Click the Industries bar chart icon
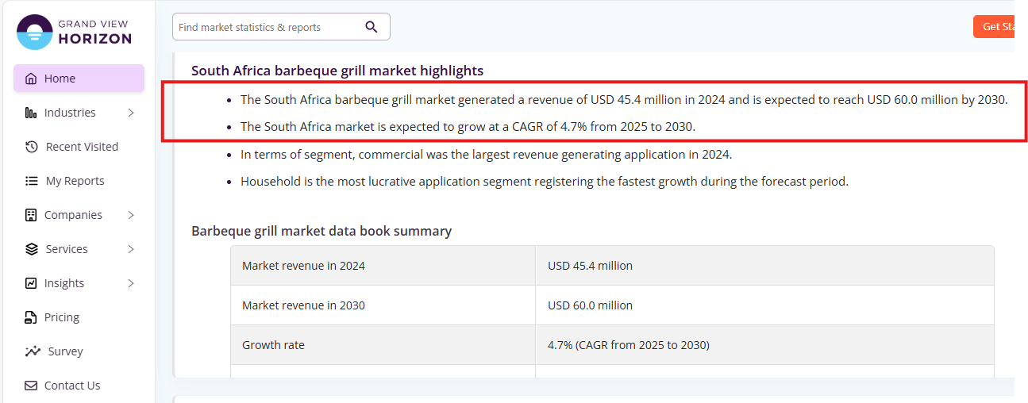 (31, 113)
